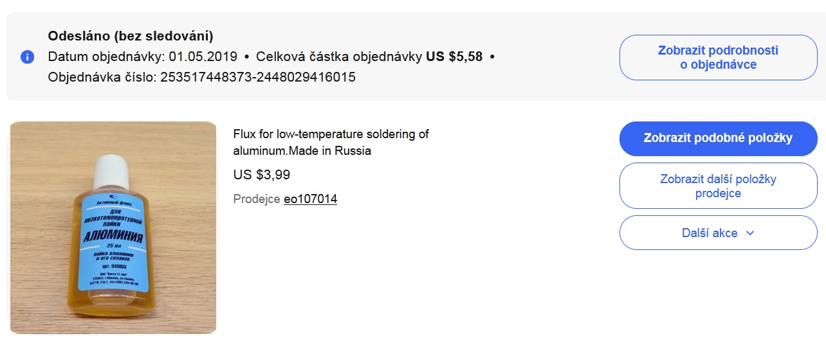Viewport: 826px width, 347px height.
Task: Click Zobrazit podobné položky button
Action: [x=718, y=138]
